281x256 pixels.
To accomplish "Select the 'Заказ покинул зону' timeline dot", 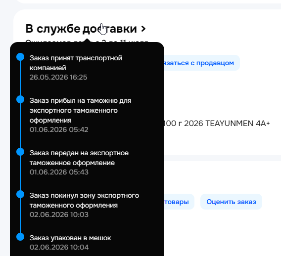I will (x=20, y=194).
